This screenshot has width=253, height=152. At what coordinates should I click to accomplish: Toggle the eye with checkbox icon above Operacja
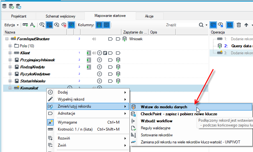click(220, 25)
